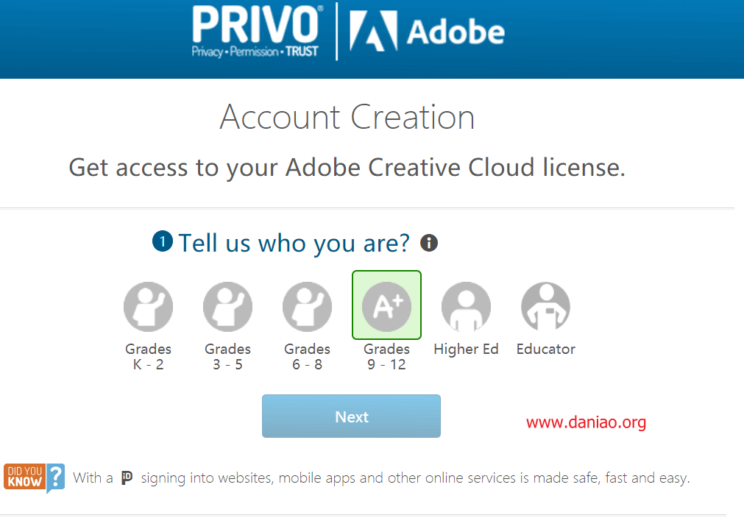Select the Educator person icon
This screenshot has height=518, width=744.
pyautogui.click(x=545, y=306)
